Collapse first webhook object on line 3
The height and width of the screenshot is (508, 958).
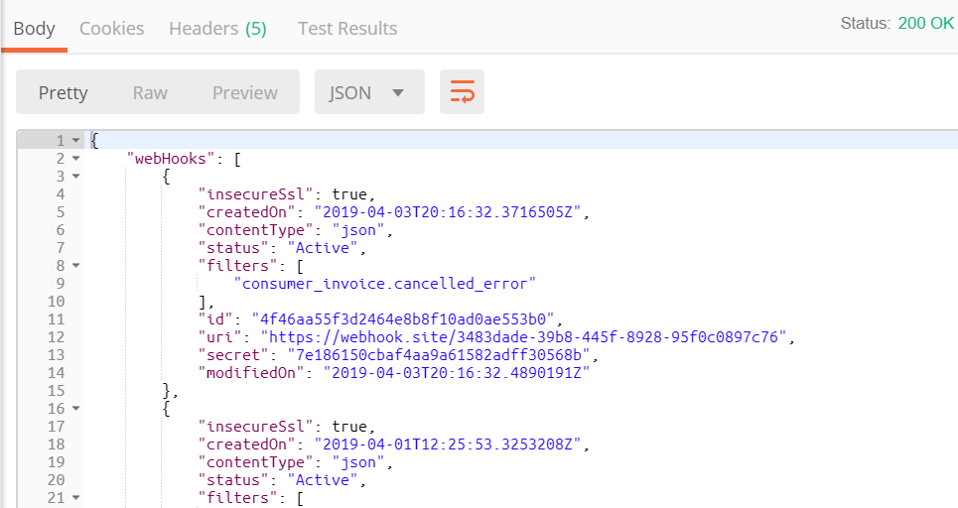tap(75, 177)
